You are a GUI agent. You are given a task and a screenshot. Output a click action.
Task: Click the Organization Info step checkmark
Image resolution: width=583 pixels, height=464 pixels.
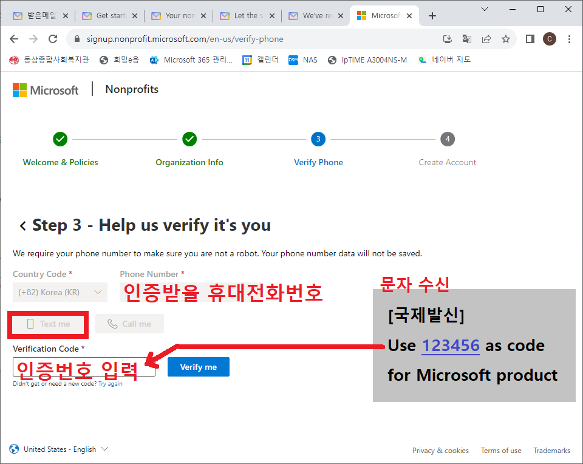[189, 139]
